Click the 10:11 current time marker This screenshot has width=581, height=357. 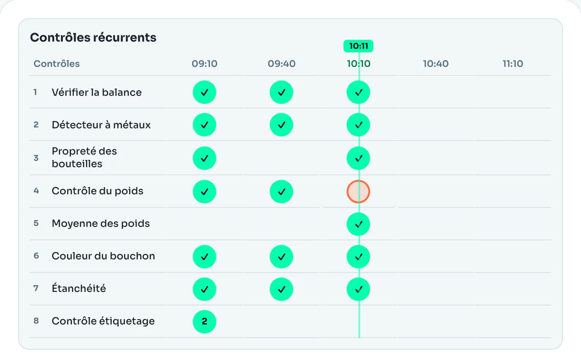coord(358,46)
